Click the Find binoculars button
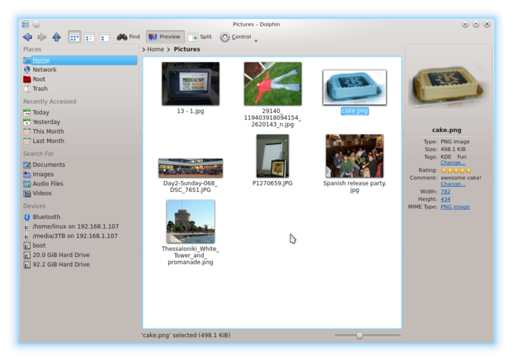This screenshot has height=362, width=513. (128, 37)
